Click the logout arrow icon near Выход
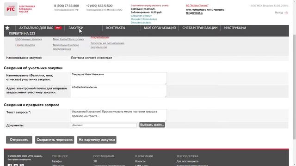Viewport: 296px width, 166px height. click(x=286, y=13)
